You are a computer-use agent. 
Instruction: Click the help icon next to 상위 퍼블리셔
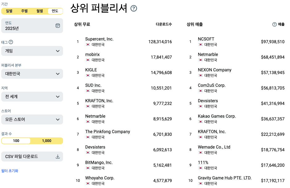pyautogui.click(x=133, y=9)
